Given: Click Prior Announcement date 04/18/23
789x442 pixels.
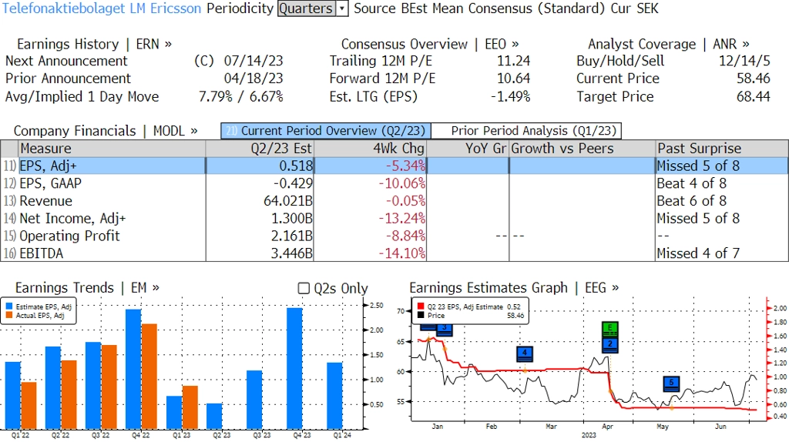Looking at the screenshot, I should [x=253, y=79].
